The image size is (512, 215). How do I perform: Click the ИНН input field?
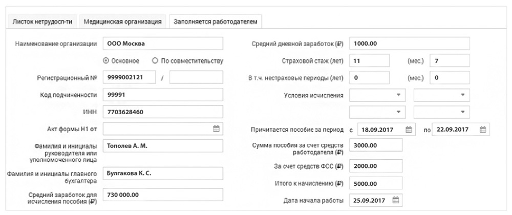163,112
